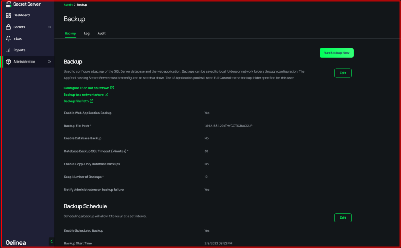This screenshot has height=248, width=401.
Task: Select the Backup tab
Action: [x=70, y=34]
